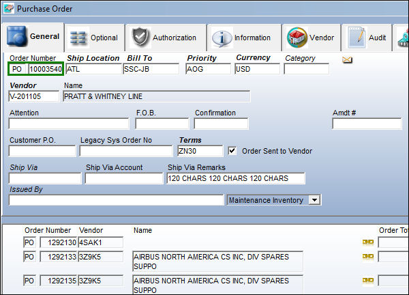Screen dimensions: 409x295
Task: Click the partially visible tab icon after Audit
Action: point(404,38)
